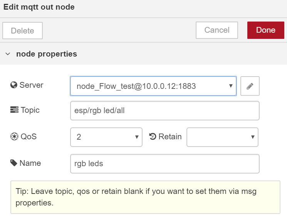Click the tip box about msg properties
287x222 pixels.
[x=145, y=197]
